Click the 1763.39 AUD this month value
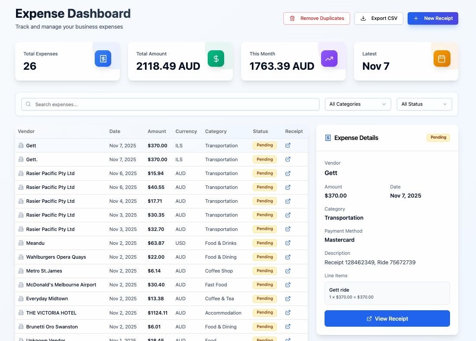Screen dimensions: 476x341 [282, 66]
